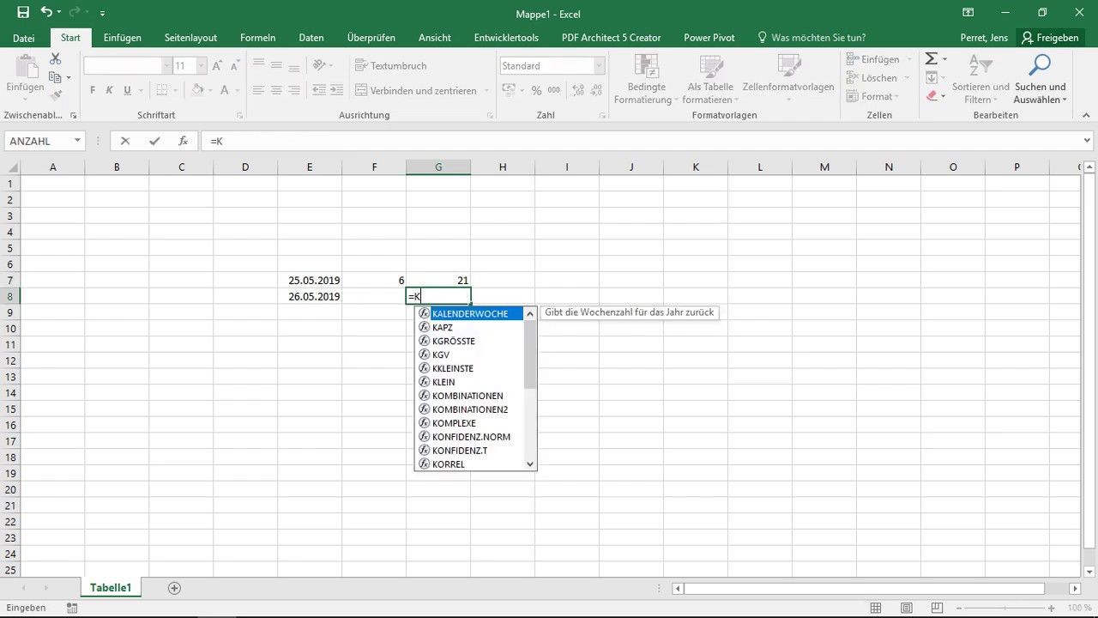Image resolution: width=1098 pixels, height=618 pixels.
Task: Align text to the left
Action: pyautogui.click(x=258, y=90)
